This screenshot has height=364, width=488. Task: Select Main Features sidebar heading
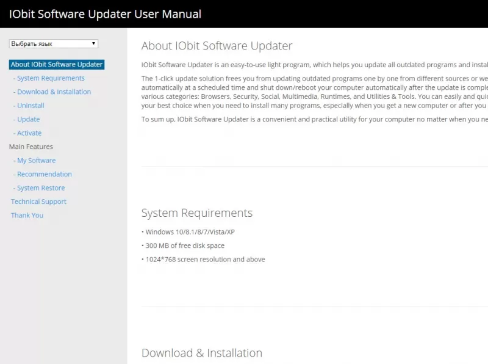pos(31,147)
